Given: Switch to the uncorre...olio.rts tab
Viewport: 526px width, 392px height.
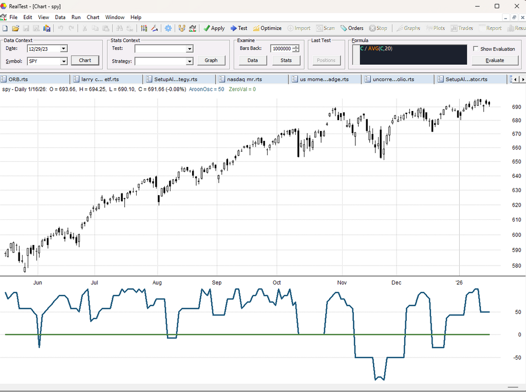Looking at the screenshot, I should click(x=399, y=80).
